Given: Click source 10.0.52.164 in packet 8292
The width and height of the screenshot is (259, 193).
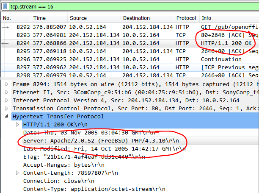Looking at the screenshot, I should [x=88, y=27].
